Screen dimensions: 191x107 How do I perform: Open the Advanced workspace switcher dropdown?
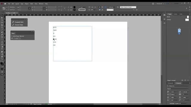point(160,4)
